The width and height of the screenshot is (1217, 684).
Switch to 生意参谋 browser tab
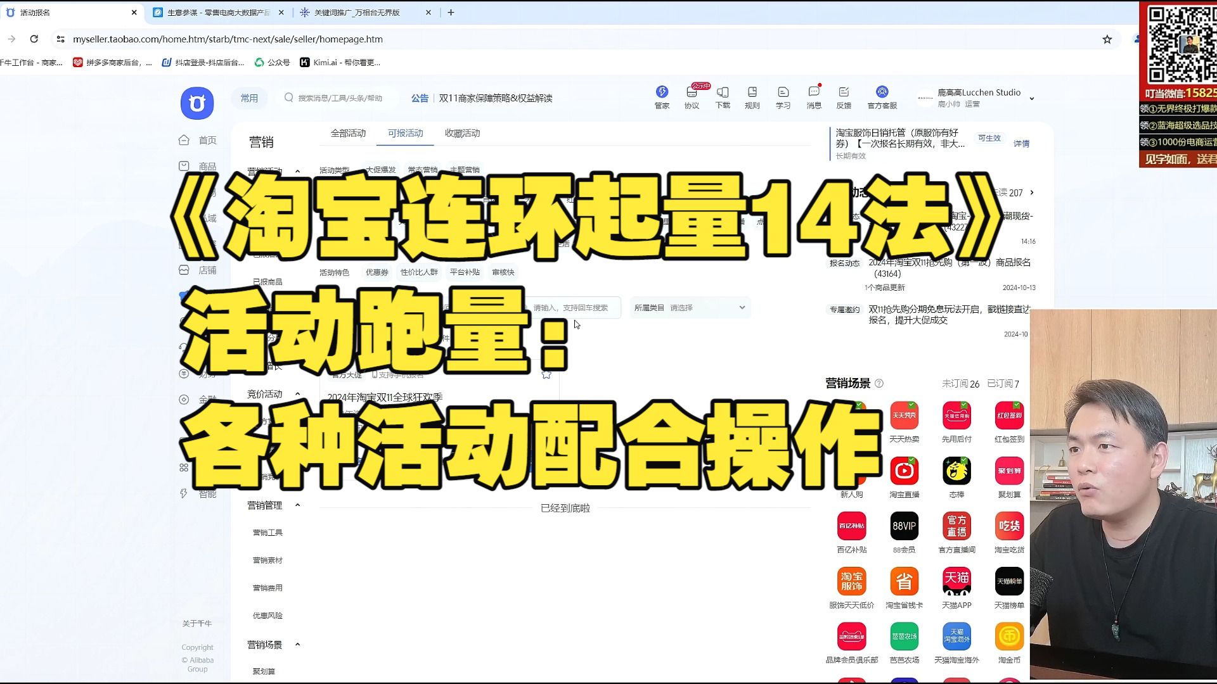pyautogui.click(x=219, y=12)
